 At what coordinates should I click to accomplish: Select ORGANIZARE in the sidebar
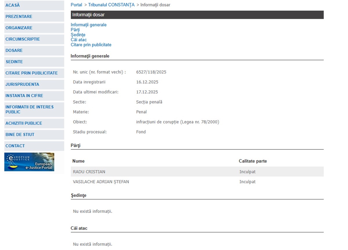click(x=34, y=28)
